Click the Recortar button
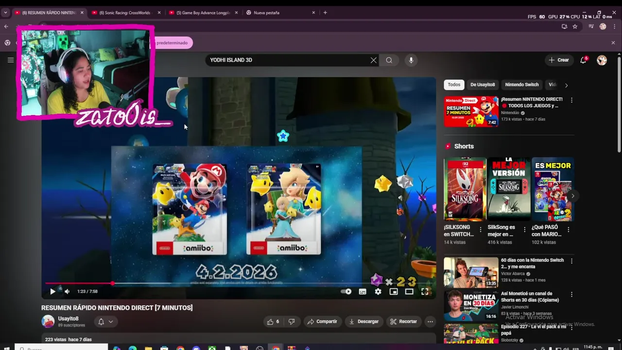The width and height of the screenshot is (622, 350). point(403,321)
